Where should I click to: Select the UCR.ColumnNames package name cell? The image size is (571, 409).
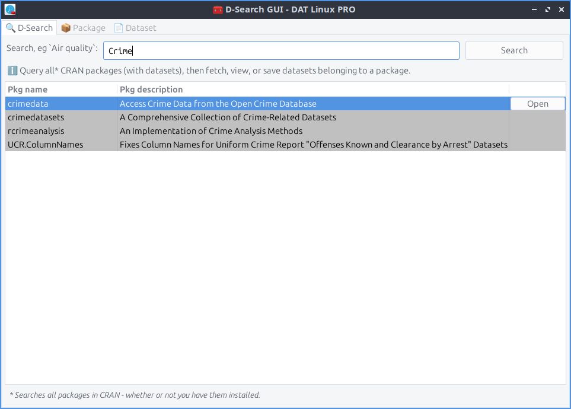point(45,145)
